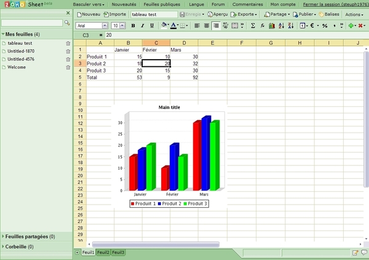Screen dimensions: 369x260
Task: Click the Fermer la session link
Action: (335, 4)
